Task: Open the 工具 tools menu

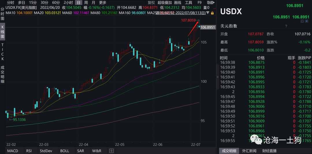Action: tap(188, 3)
